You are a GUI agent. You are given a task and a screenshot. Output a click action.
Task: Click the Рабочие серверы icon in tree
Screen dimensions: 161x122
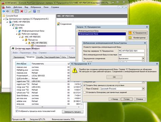(20, 34)
